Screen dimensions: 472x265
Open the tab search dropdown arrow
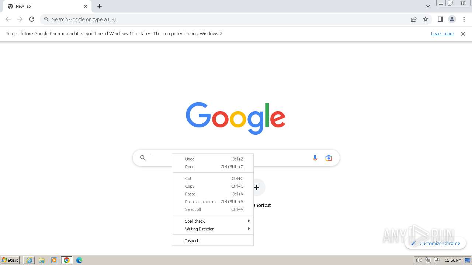point(428,6)
